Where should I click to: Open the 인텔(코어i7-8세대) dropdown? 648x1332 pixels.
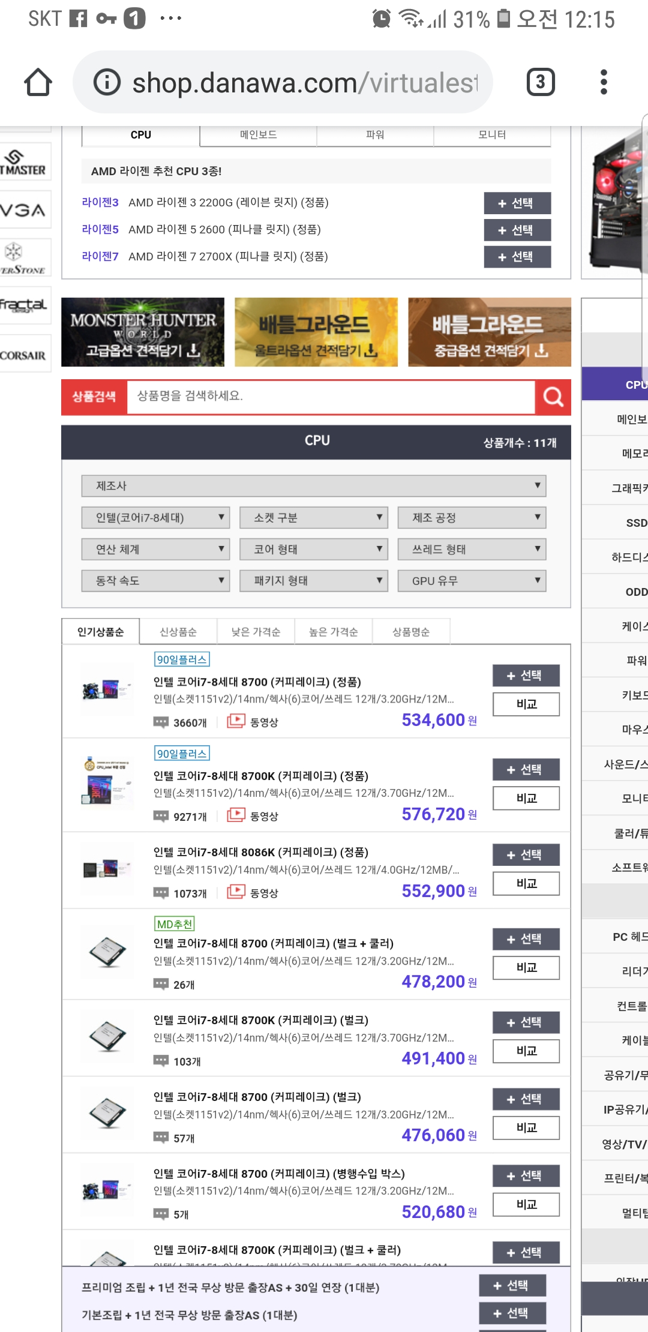[x=155, y=517]
